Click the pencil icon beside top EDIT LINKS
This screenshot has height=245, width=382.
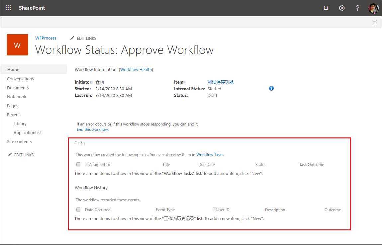[x=72, y=38]
